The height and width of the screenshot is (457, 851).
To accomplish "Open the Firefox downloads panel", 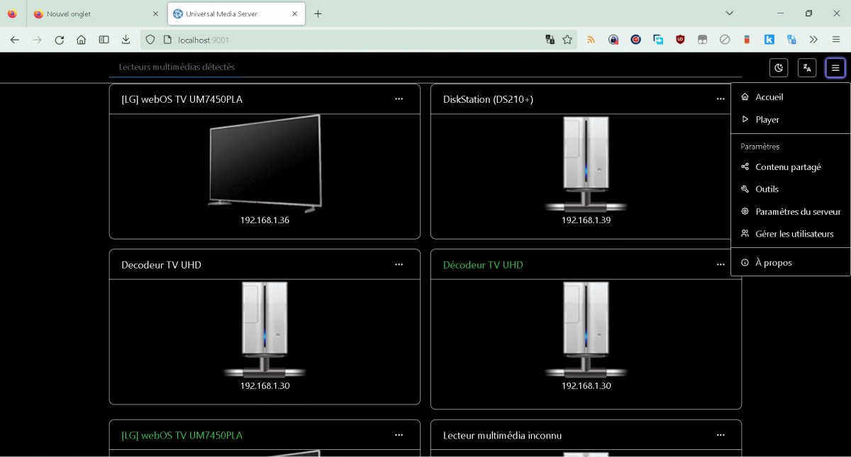I will click(x=126, y=40).
